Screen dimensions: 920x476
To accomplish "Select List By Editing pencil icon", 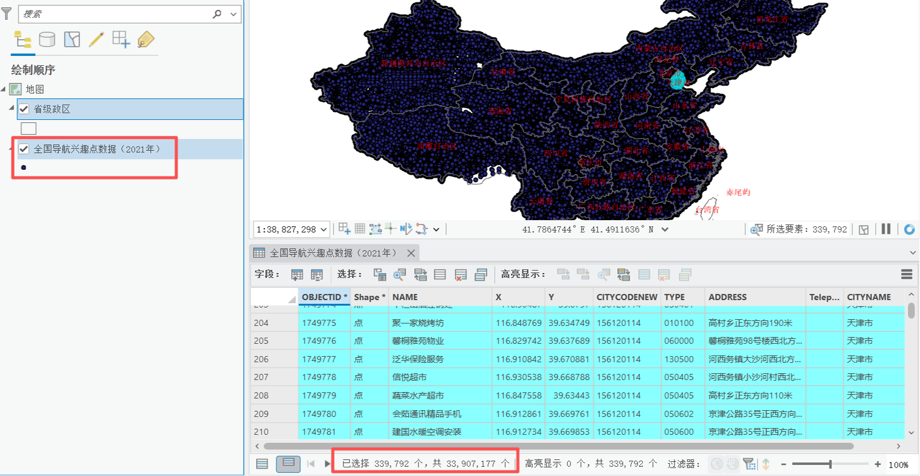I will (x=96, y=40).
